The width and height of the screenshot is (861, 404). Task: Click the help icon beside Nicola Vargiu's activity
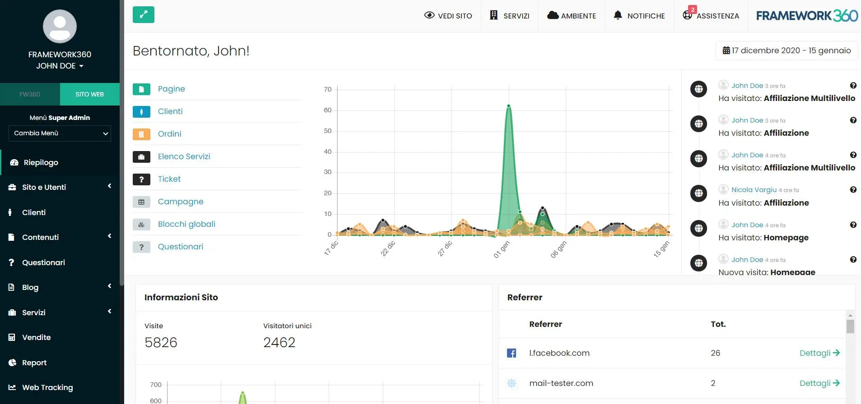pyautogui.click(x=853, y=190)
